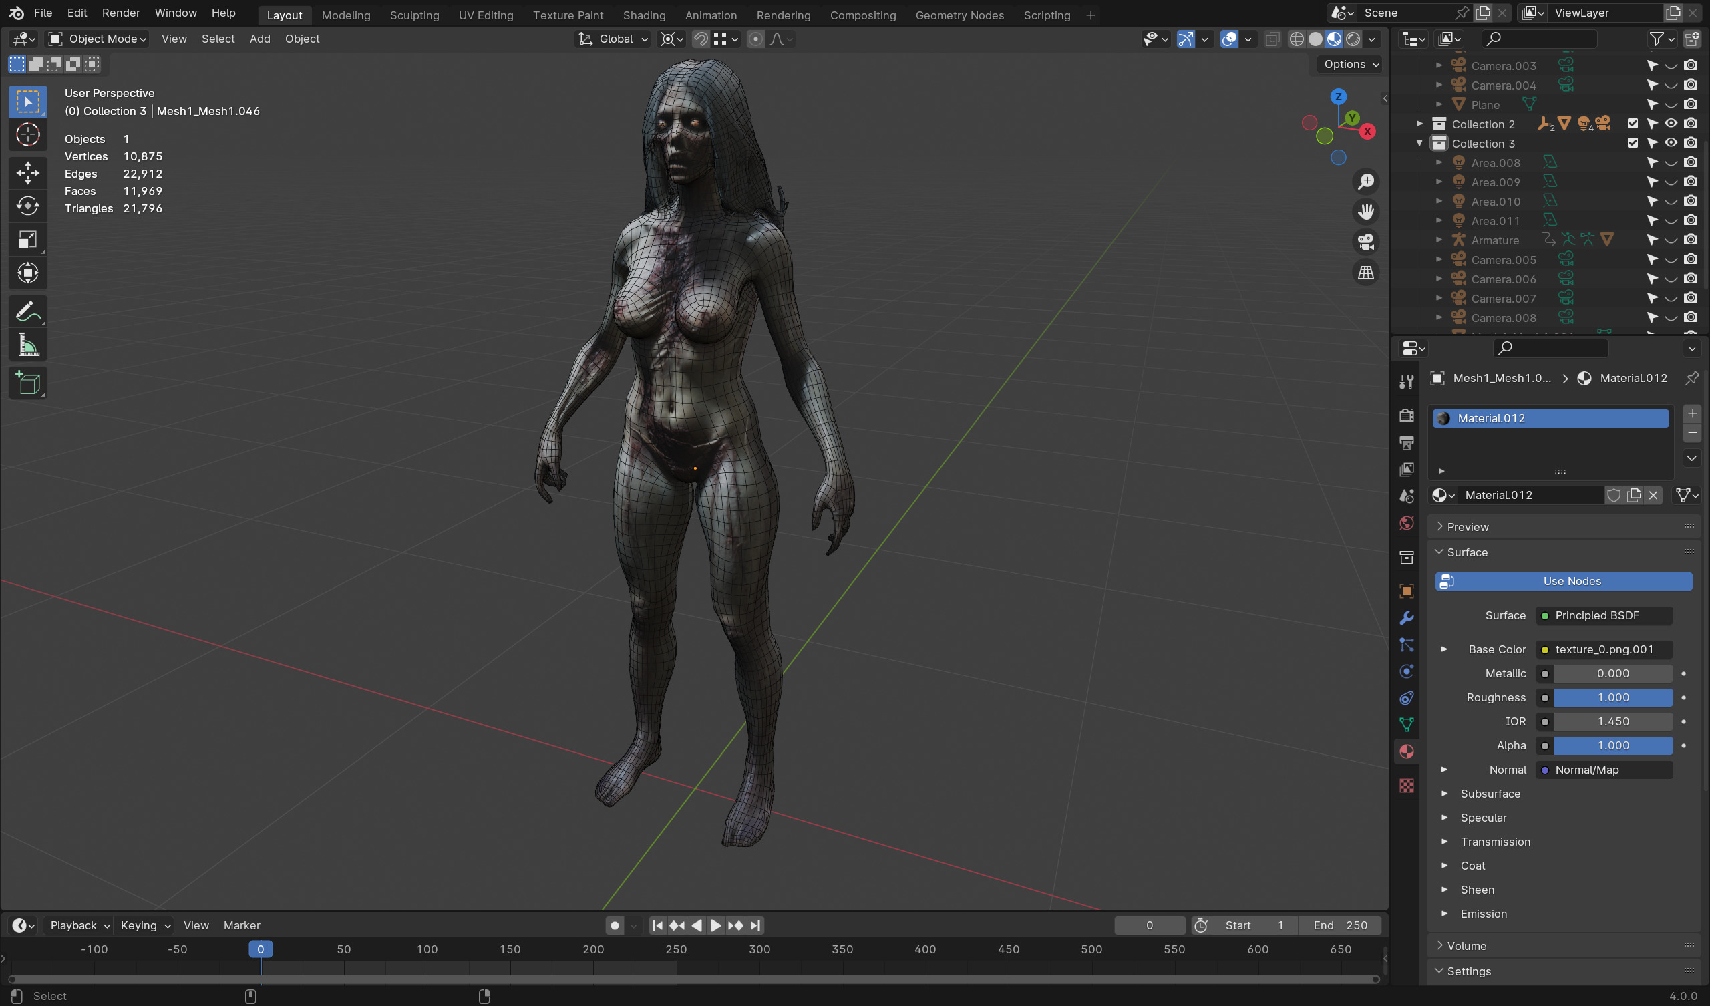Viewport: 1710px width, 1006px height.
Task: Open the Particles properties tab
Action: (x=1406, y=645)
